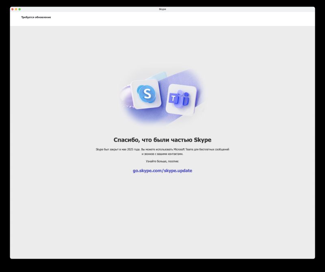Maximize the Skype window with green button
The image size is (325, 272).
click(x=19, y=9)
